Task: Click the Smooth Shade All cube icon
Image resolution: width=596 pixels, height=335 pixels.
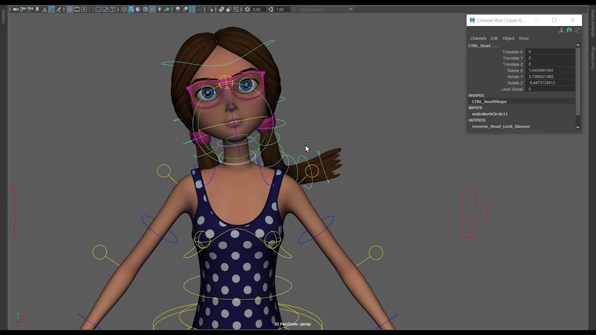Action: click(x=131, y=9)
